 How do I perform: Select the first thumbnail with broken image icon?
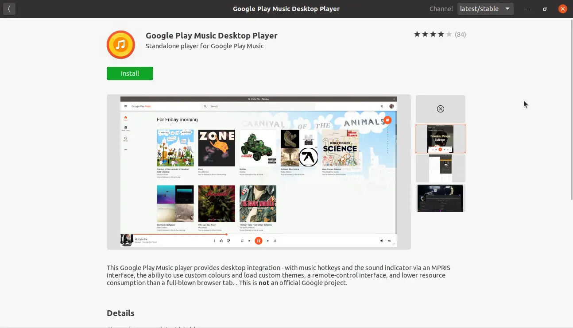click(440, 109)
